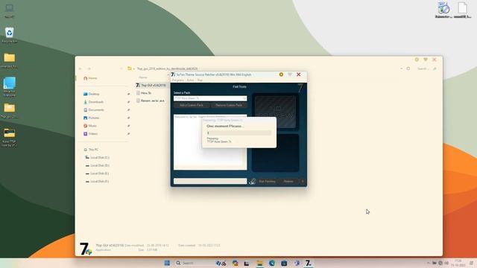Screen dimensions: 477x268
Task: Click the large 7tsp icon in Explorer details pane
Action: tap(86, 249)
